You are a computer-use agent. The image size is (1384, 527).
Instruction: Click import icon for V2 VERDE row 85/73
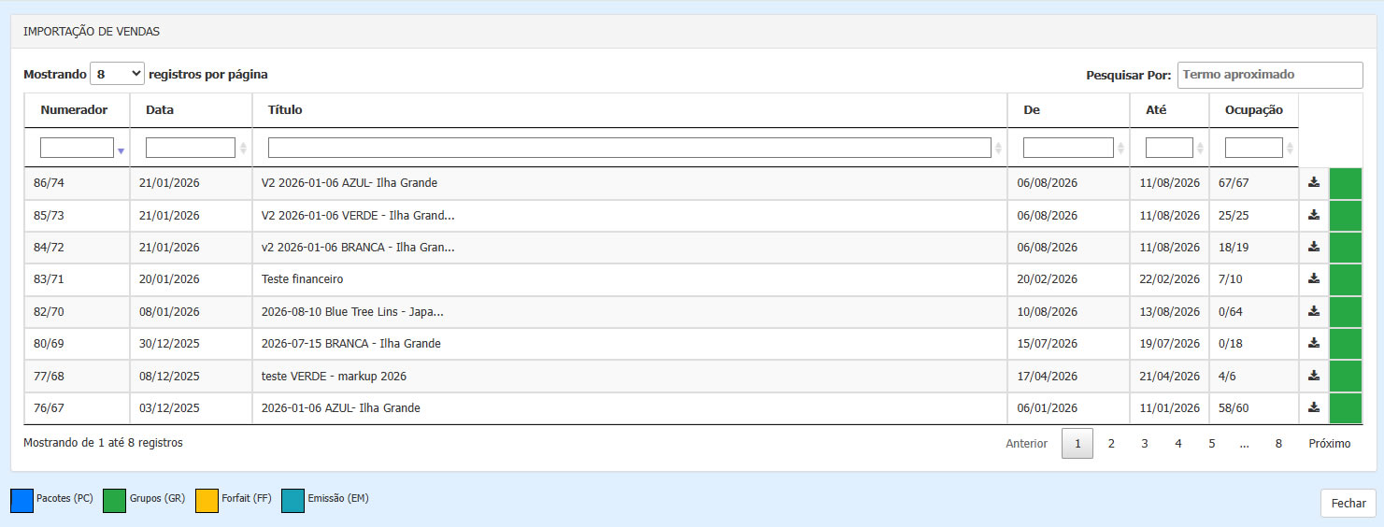tap(1313, 215)
